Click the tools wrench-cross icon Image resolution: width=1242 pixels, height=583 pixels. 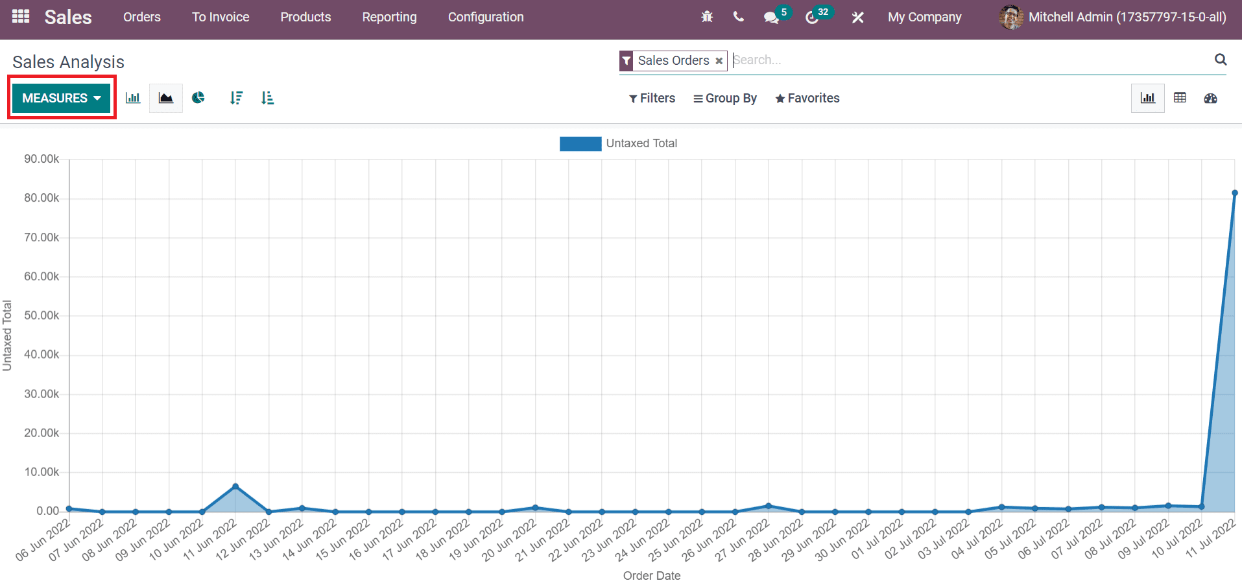[857, 18]
